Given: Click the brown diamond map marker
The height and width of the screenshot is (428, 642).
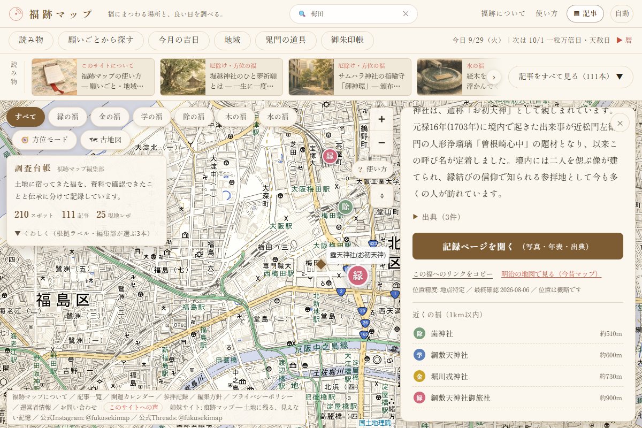Looking at the screenshot, I should [321, 264].
